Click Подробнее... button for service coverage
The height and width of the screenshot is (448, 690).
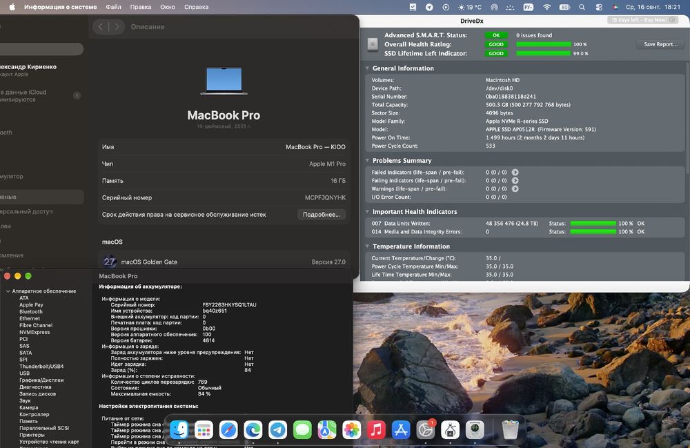click(322, 214)
